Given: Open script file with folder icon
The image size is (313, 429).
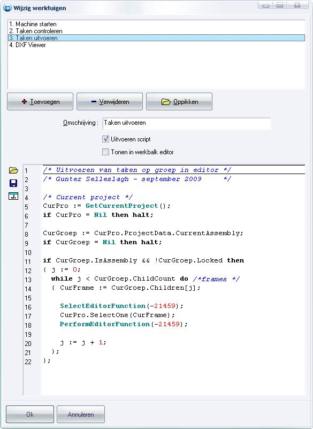Looking at the screenshot, I should point(13,170).
